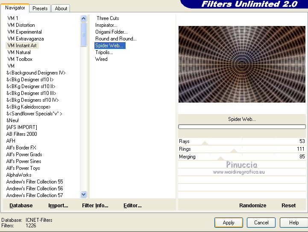Select the VM Instant Art category

point(22,46)
